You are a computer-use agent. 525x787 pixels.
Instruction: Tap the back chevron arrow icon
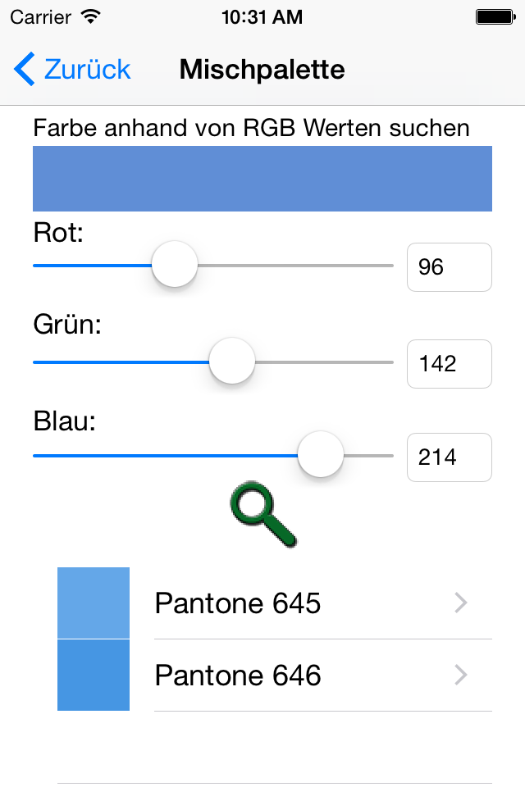[x=22, y=70]
